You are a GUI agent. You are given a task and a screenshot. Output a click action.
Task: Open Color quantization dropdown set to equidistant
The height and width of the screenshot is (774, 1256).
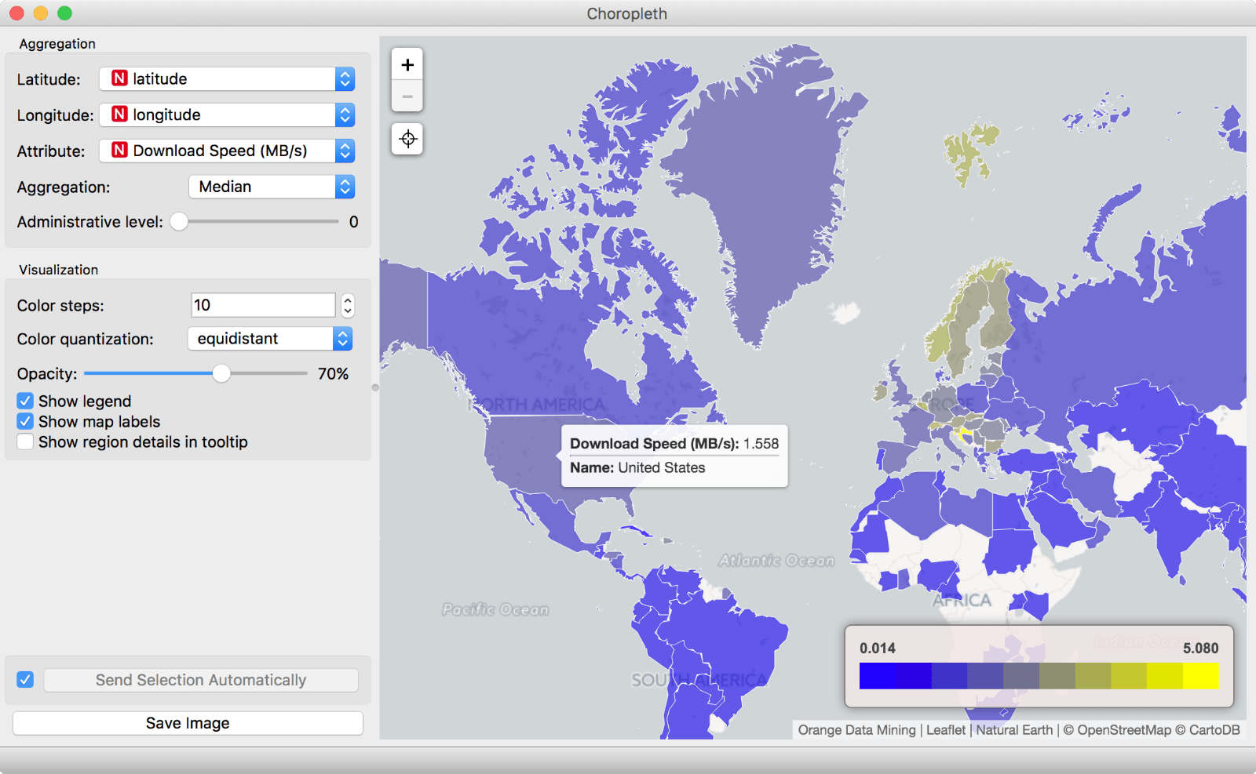[x=270, y=339]
